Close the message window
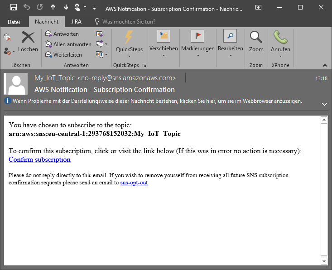 point(321,7)
